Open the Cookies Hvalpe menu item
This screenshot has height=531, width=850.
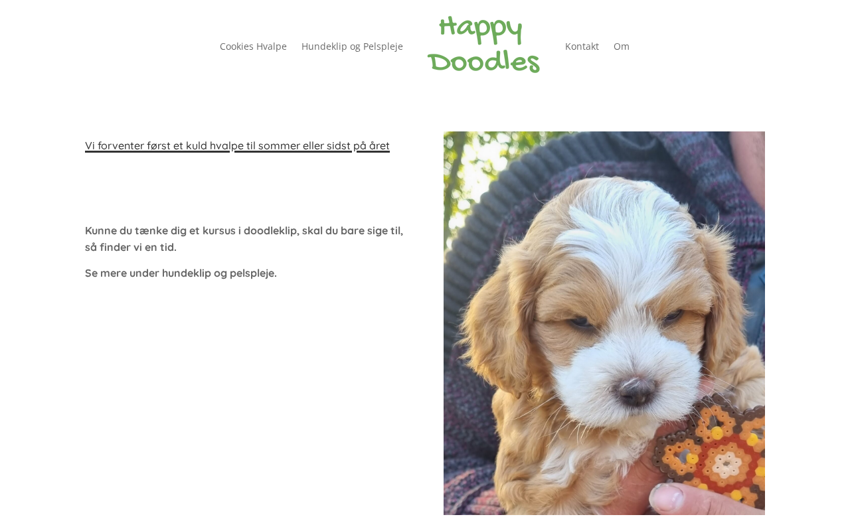tap(253, 46)
